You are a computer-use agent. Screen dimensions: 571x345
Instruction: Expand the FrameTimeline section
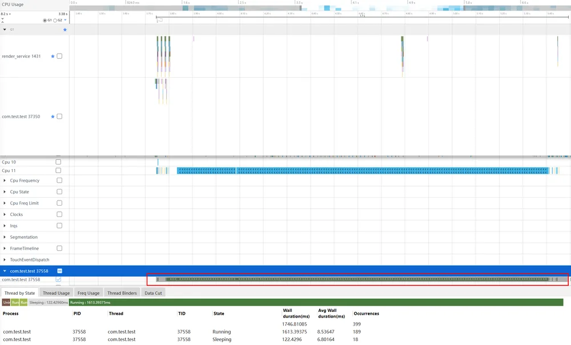[5, 248]
